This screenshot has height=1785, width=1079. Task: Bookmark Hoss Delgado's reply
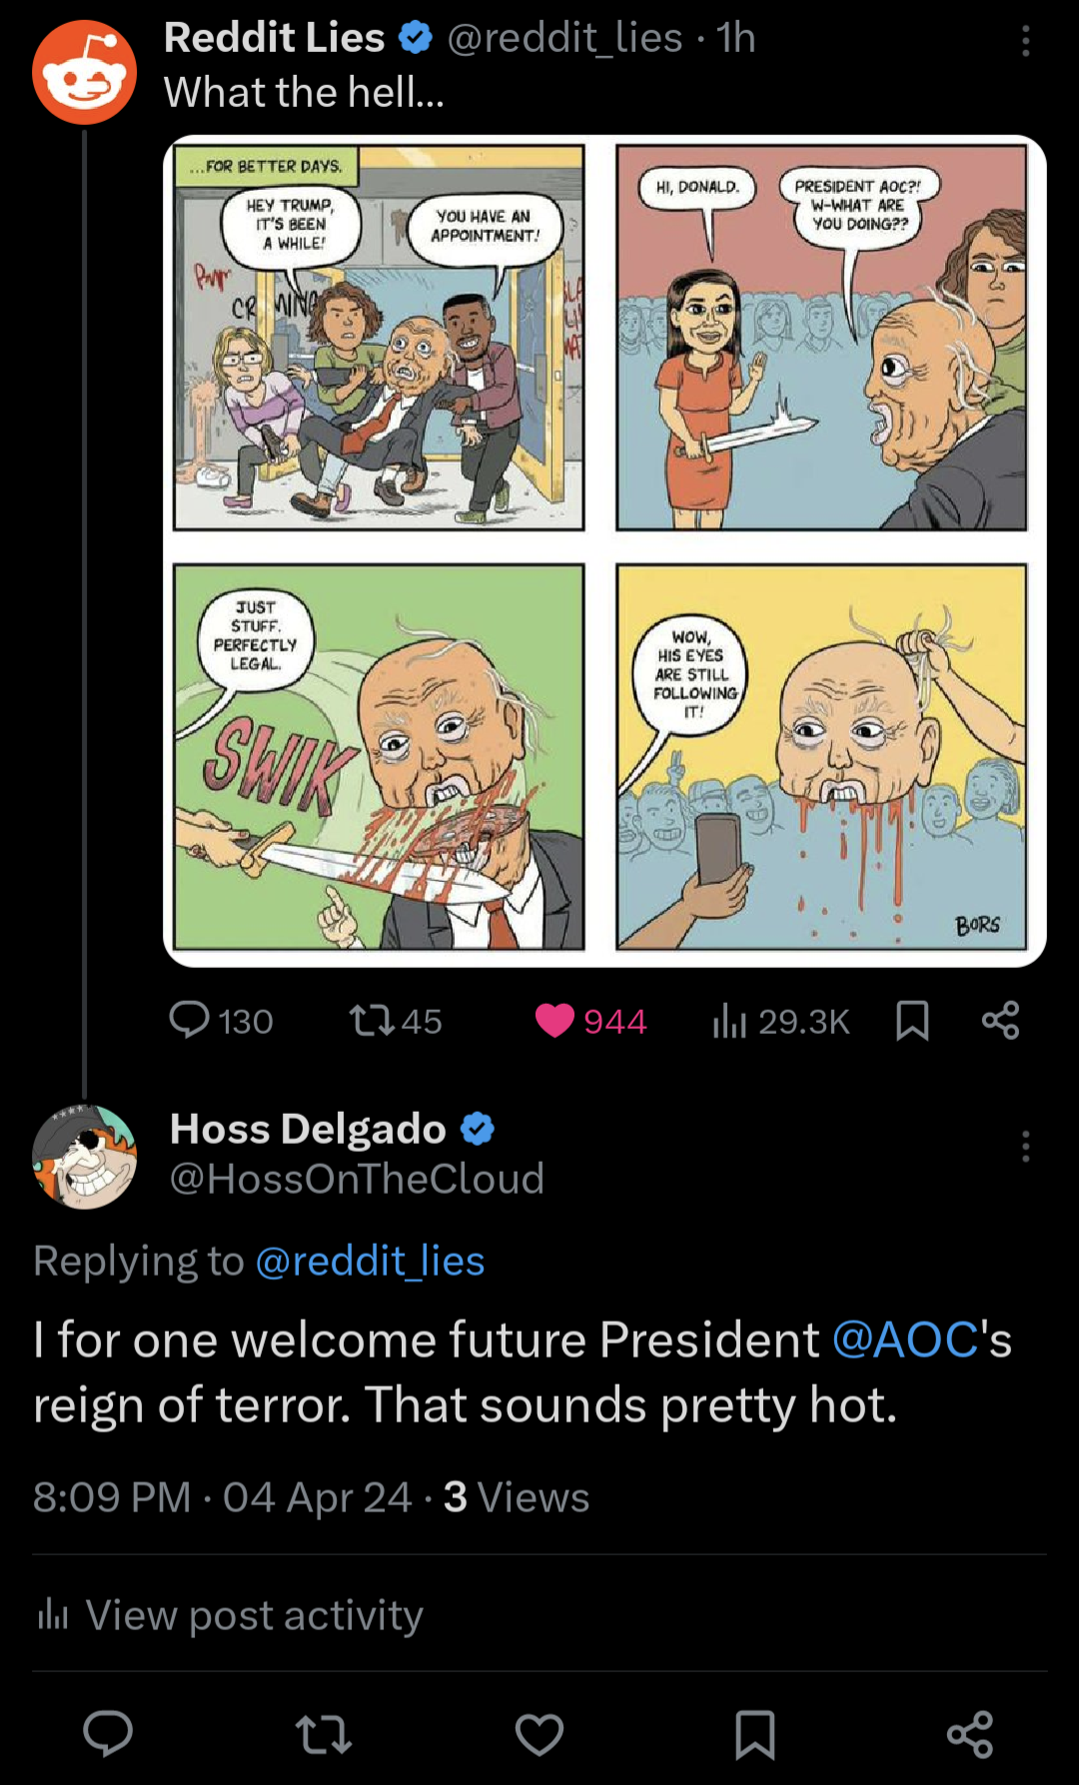pos(754,1733)
